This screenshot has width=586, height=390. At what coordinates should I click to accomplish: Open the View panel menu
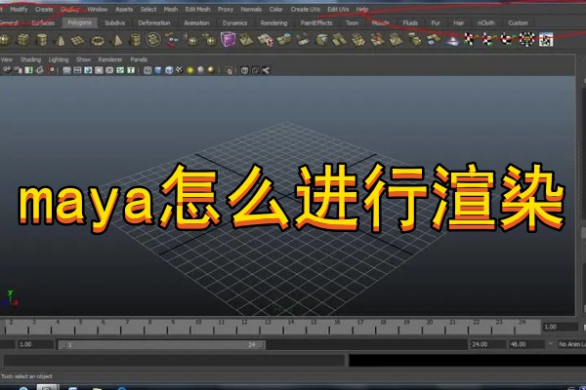coord(7,59)
